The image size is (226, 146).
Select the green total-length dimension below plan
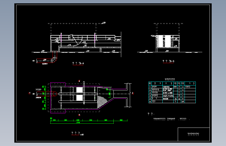(82, 123)
